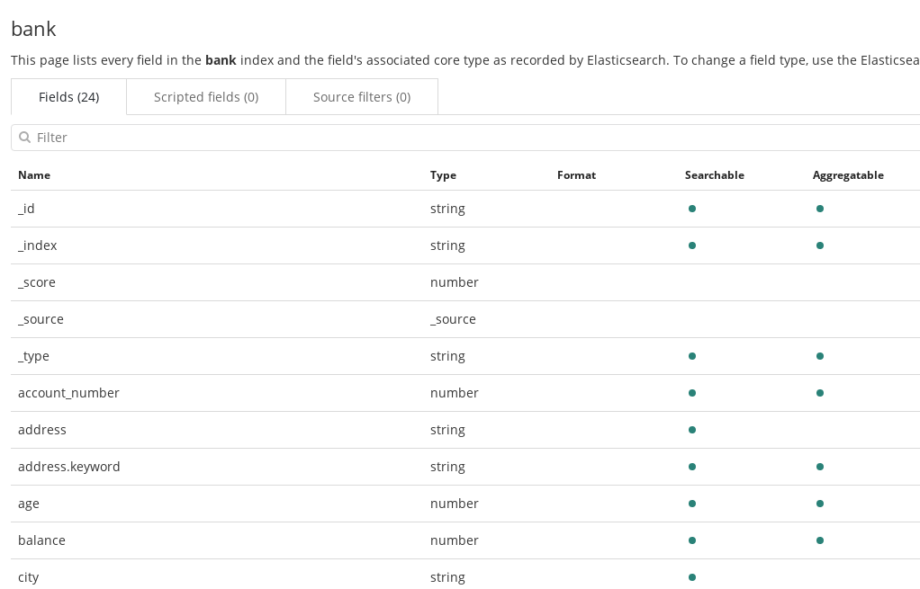The height and width of the screenshot is (589, 920).
Task: Sort the table by the Type column
Action: [443, 175]
